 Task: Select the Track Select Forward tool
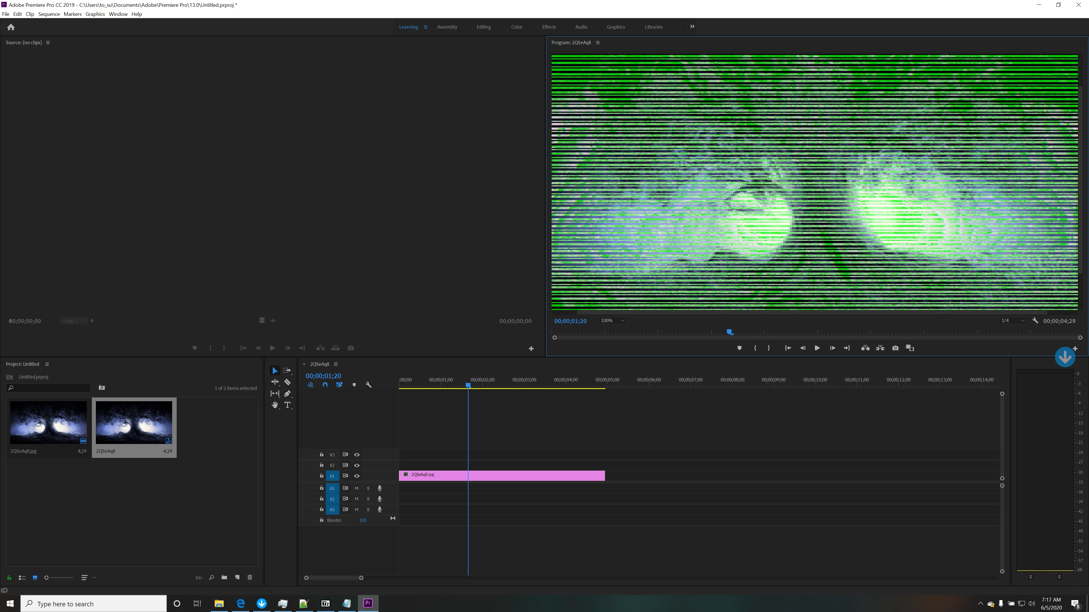point(288,370)
